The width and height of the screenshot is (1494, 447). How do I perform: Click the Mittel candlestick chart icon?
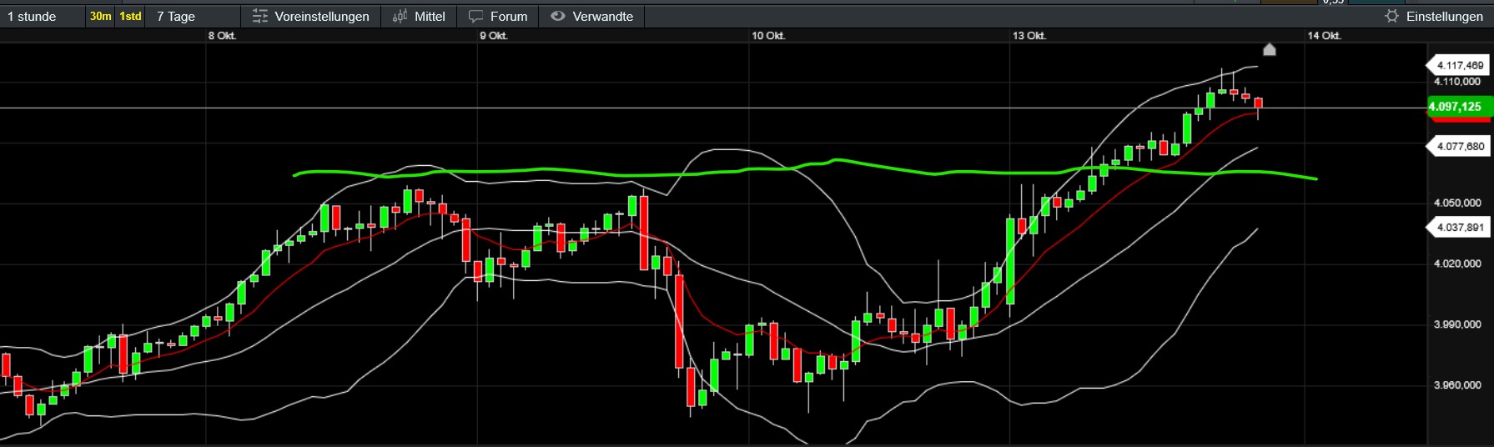pos(400,16)
